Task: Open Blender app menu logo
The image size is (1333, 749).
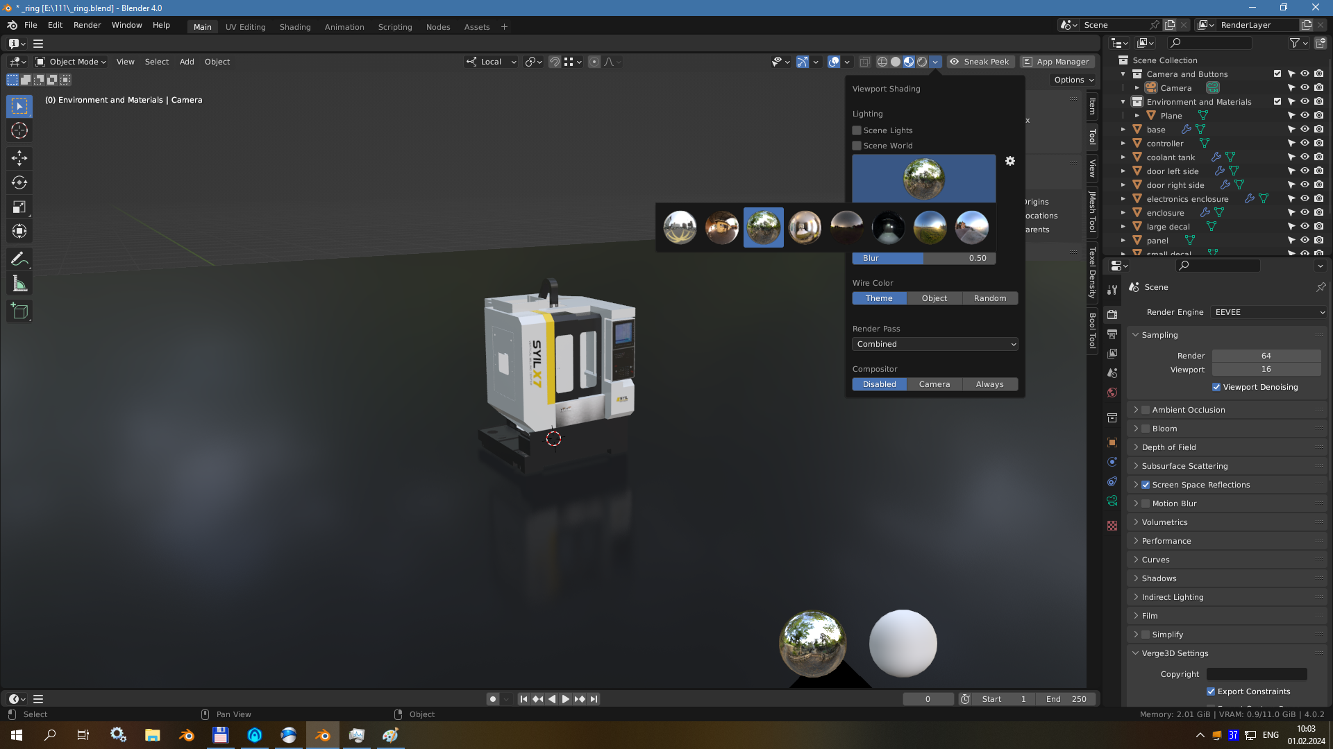Action: (x=12, y=25)
